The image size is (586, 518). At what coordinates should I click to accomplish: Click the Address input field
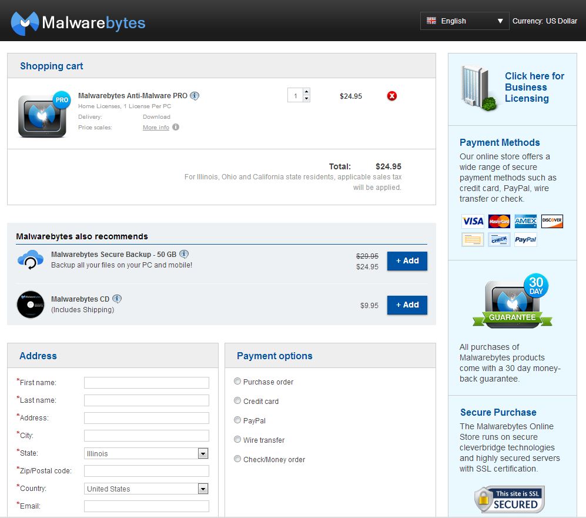pyautogui.click(x=146, y=418)
